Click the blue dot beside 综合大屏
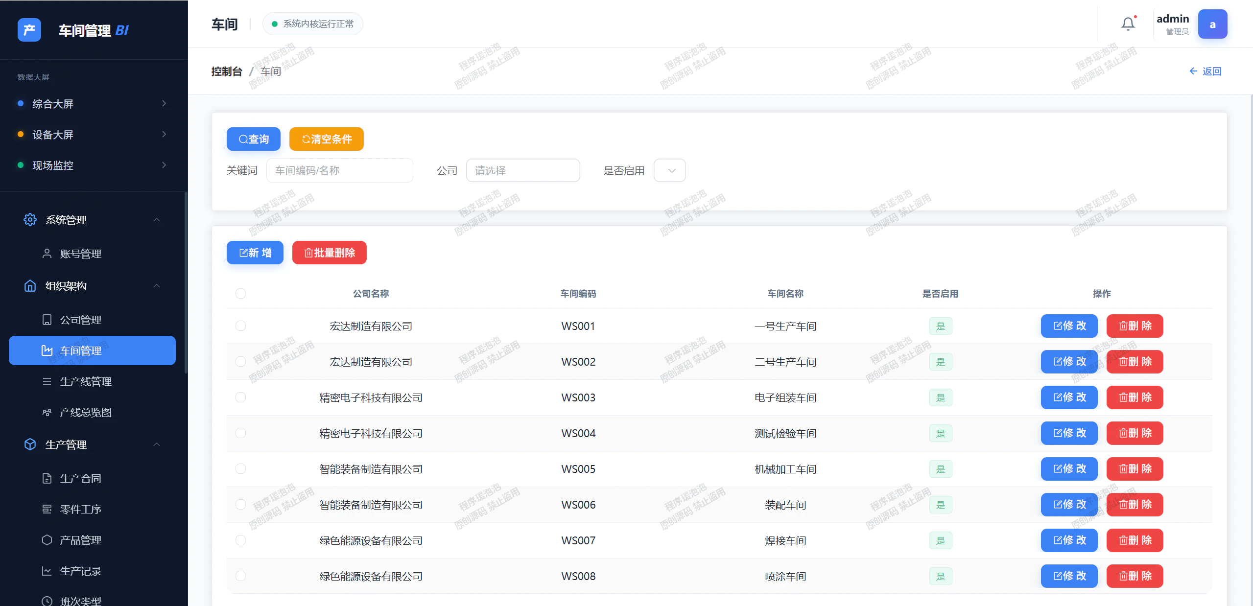Image resolution: width=1253 pixels, height=606 pixels. [21, 103]
